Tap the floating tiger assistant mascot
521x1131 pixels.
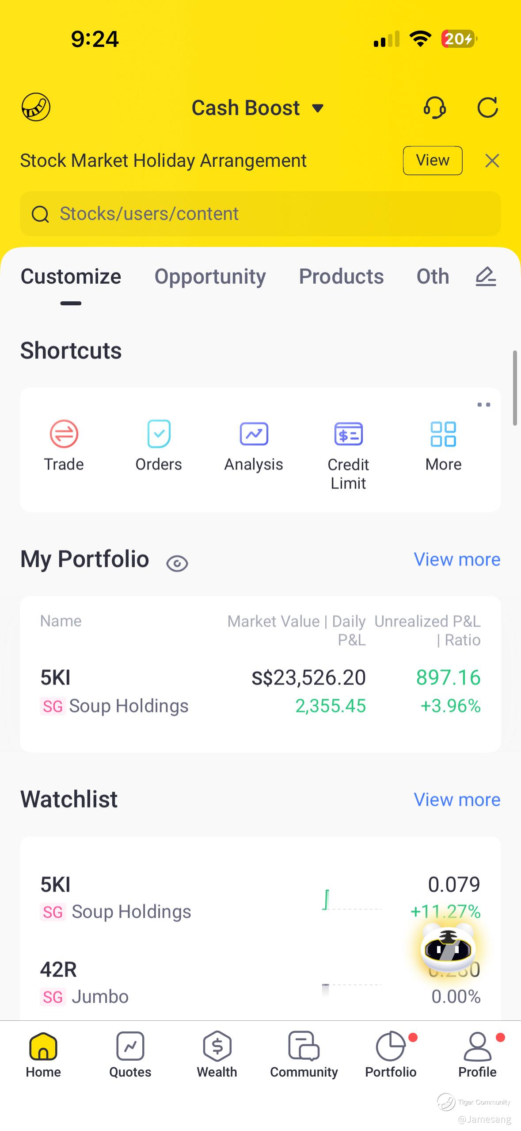point(448,948)
